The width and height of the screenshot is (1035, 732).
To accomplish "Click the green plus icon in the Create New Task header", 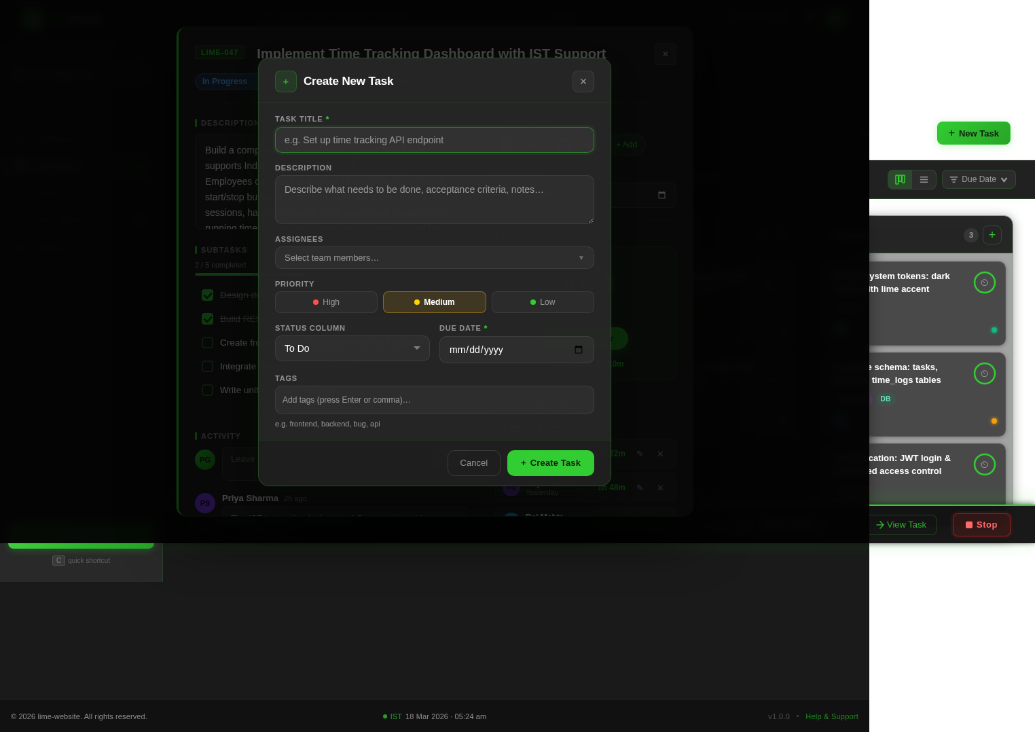I will [x=286, y=81].
